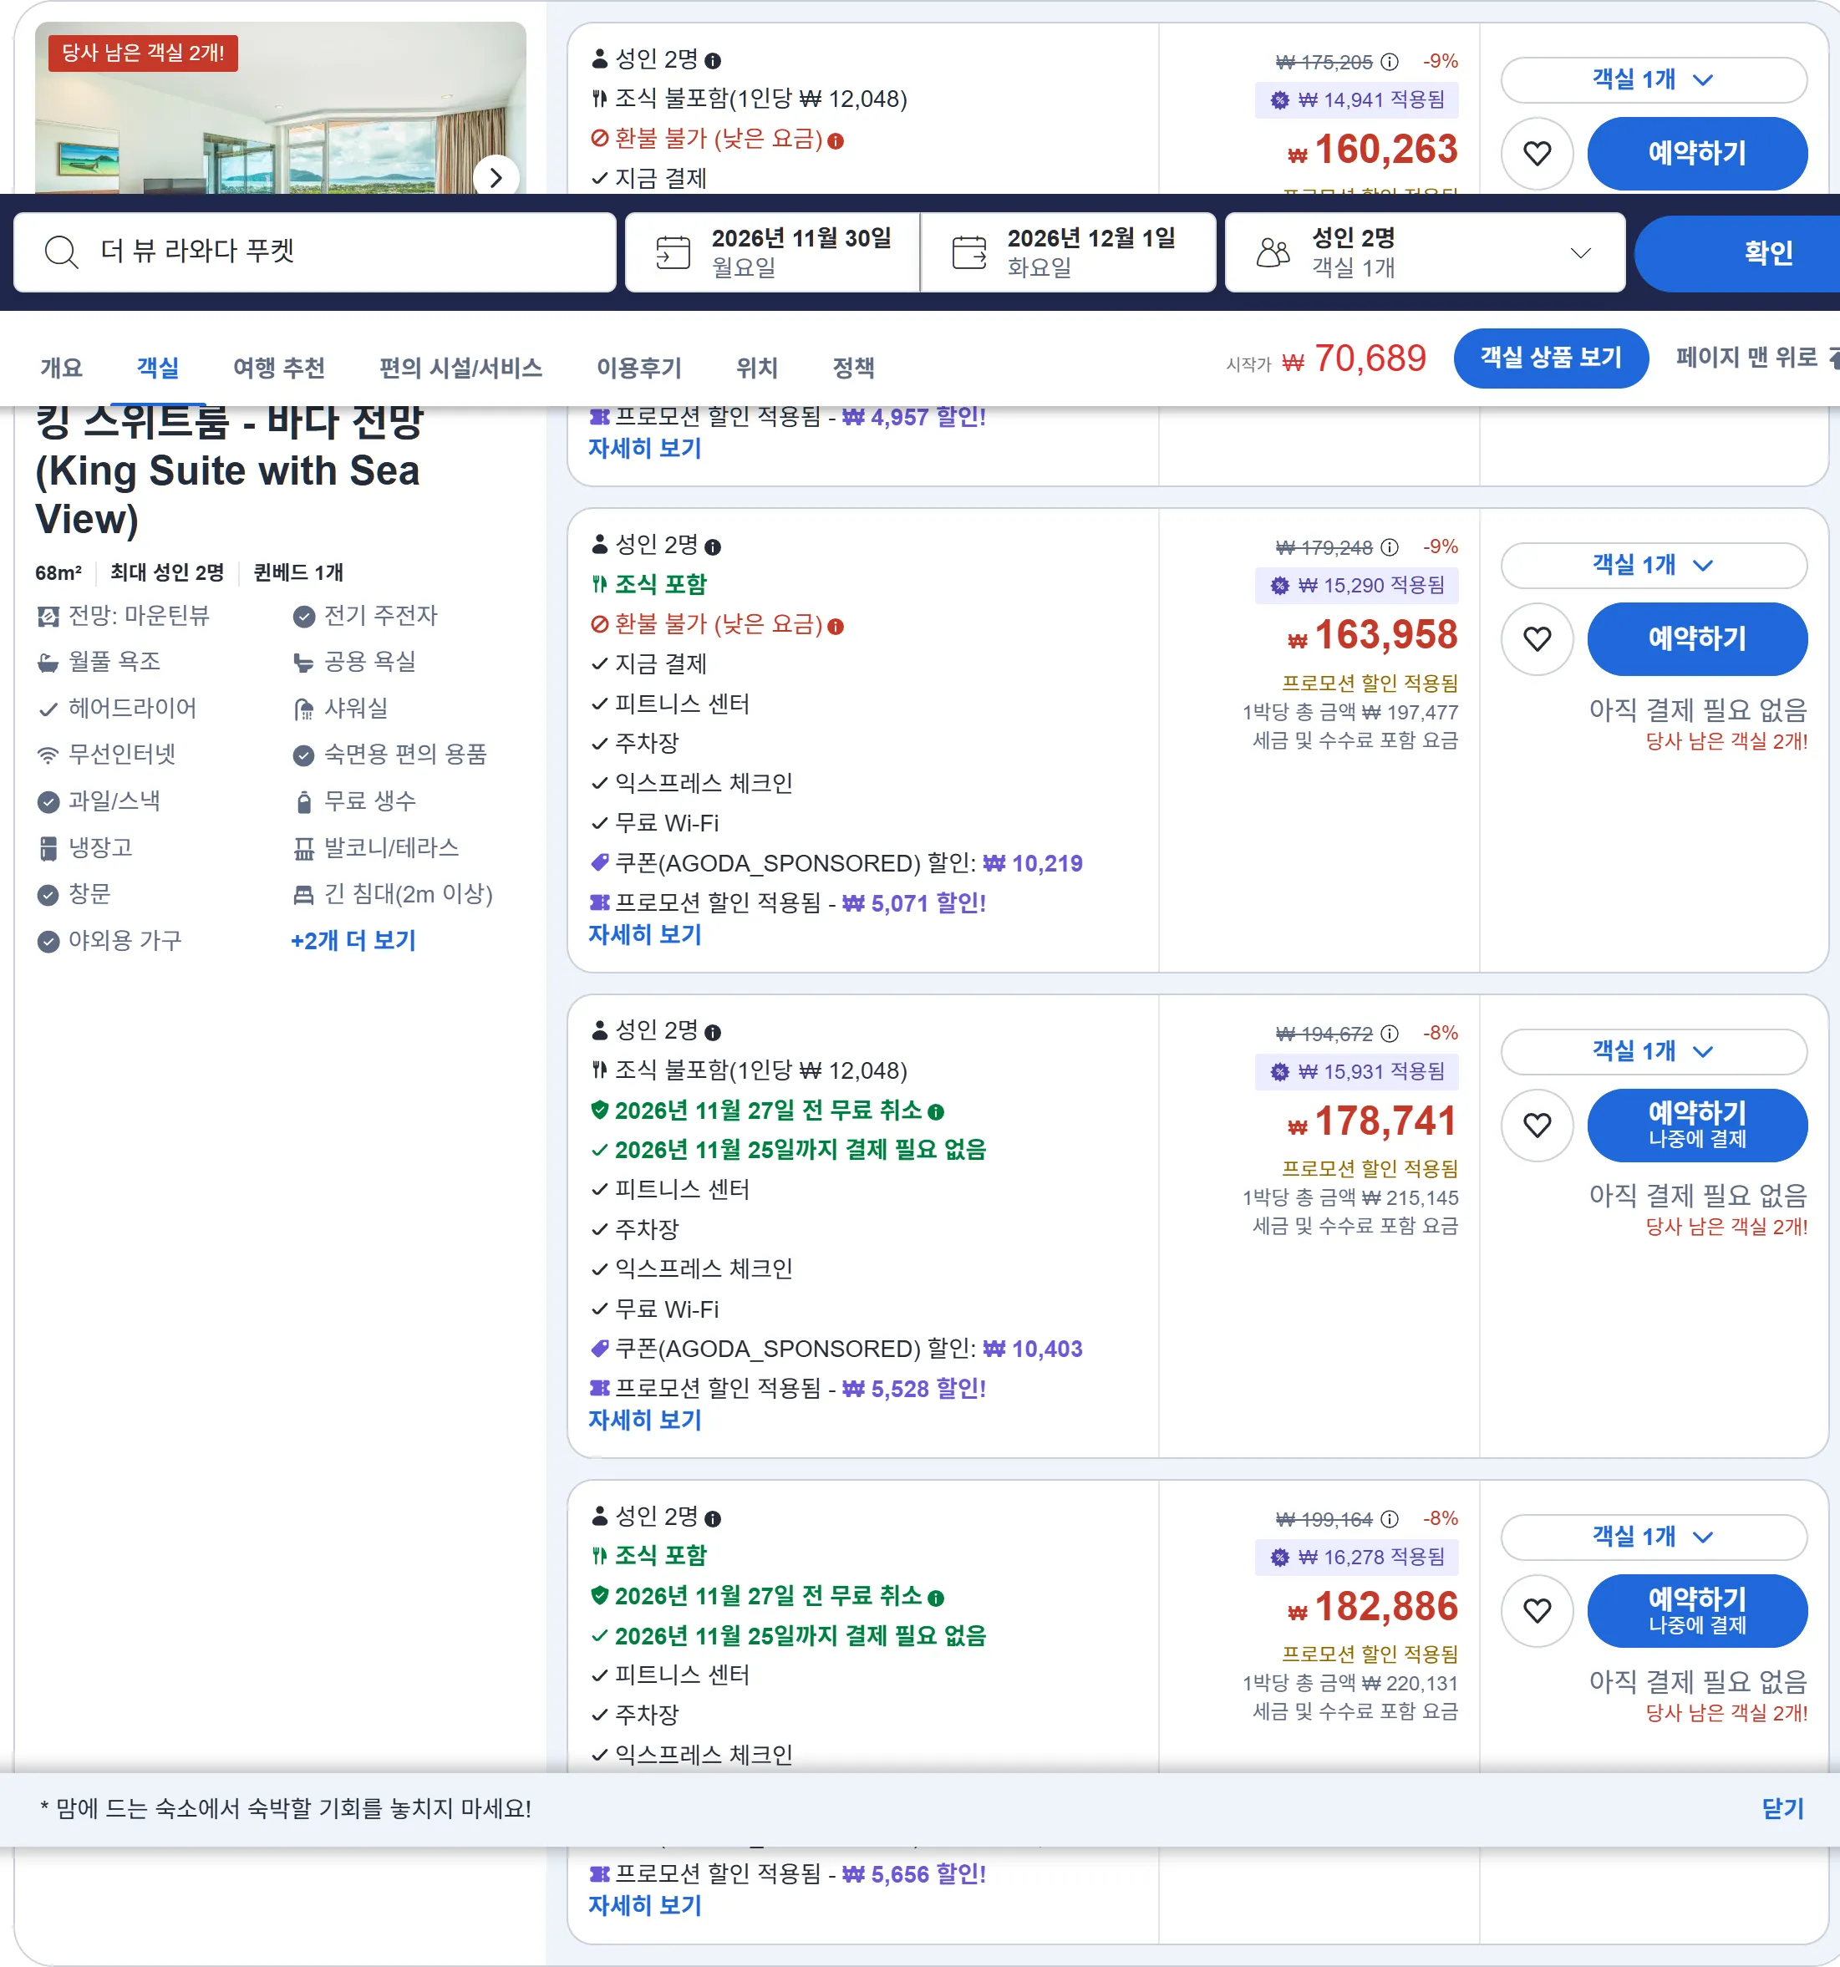Click the check-in calendar icon
The image size is (1840, 1967).
pos(673,252)
